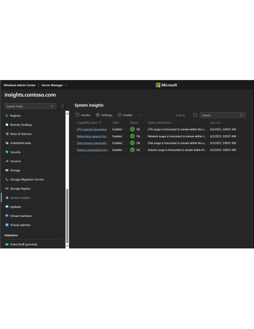Click the PowerShell (preview) icon
This screenshot has height=329, width=254.
click(7, 244)
